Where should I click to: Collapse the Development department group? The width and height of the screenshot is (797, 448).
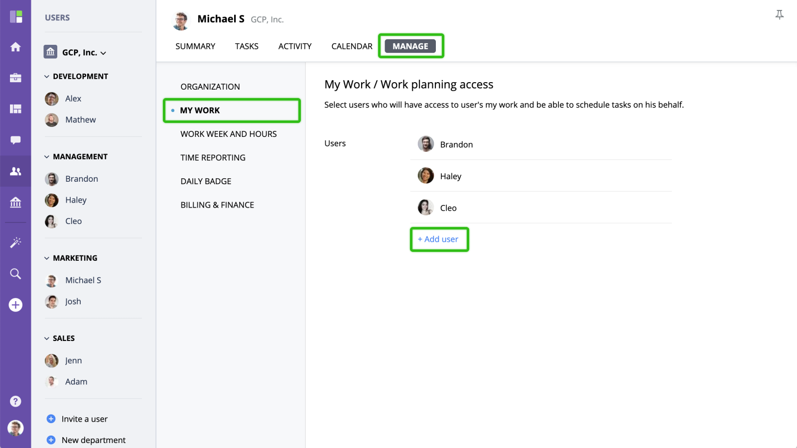click(47, 77)
